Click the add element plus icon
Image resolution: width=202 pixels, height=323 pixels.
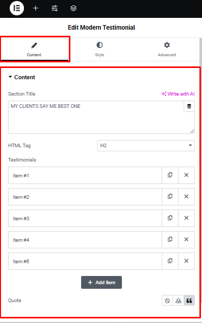click(36, 8)
